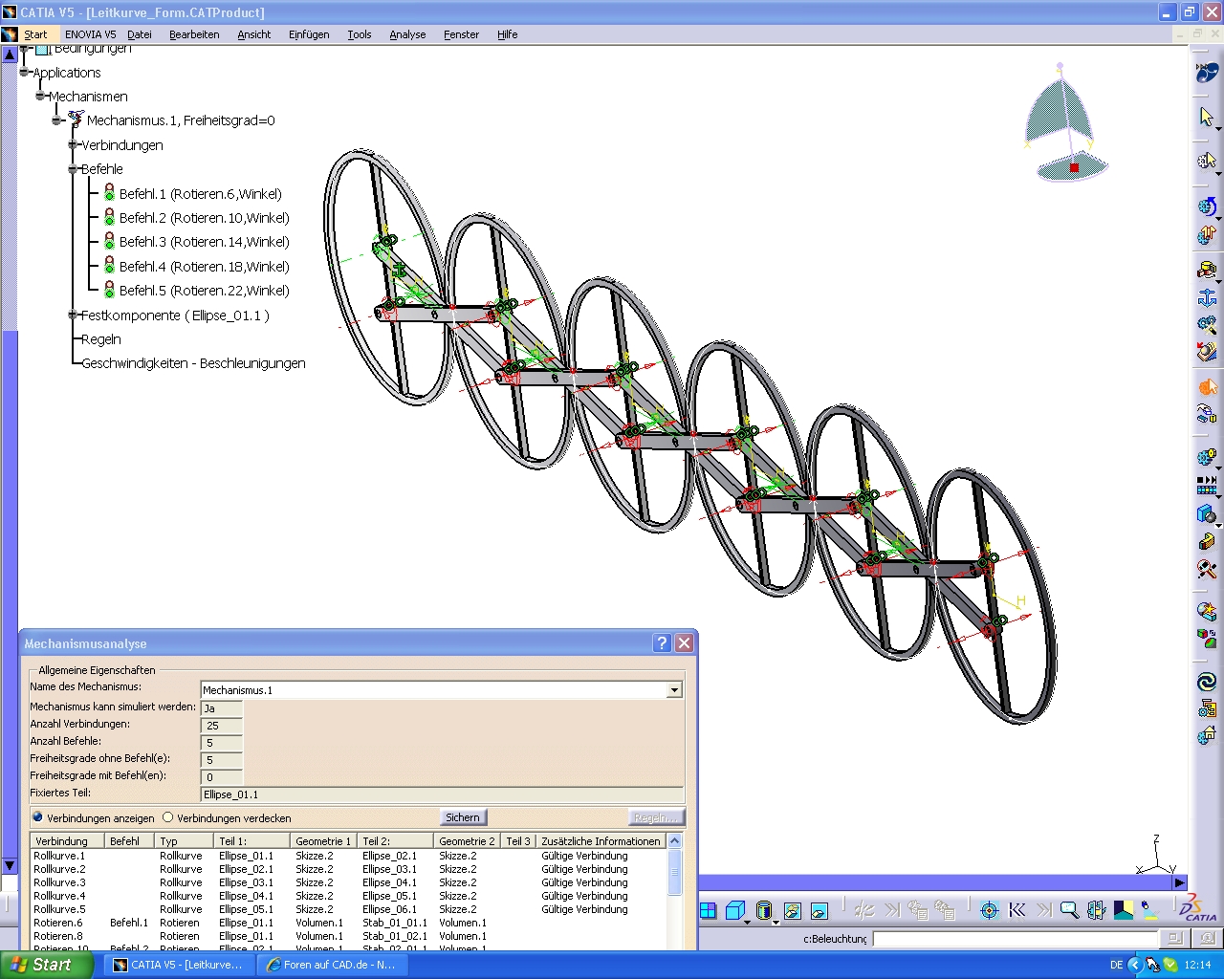Click the tree scrollbar down arrow

tap(10, 865)
